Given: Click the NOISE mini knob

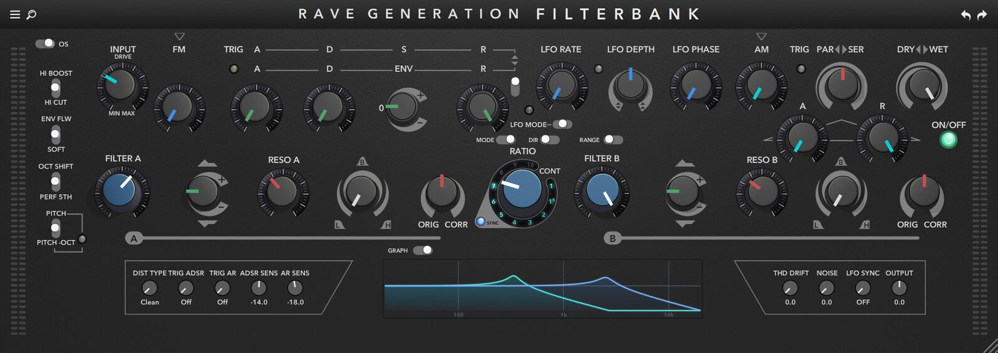Looking at the screenshot, I should (827, 288).
